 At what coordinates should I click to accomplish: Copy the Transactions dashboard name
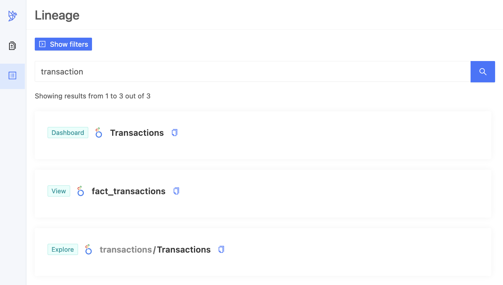point(174,133)
